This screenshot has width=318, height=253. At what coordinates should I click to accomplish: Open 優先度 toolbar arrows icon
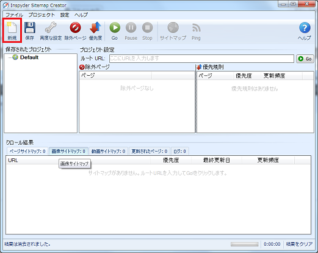click(x=95, y=31)
